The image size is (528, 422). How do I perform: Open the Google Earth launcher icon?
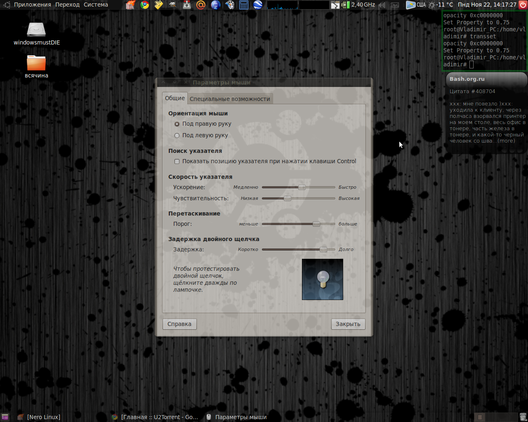[258, 5]
